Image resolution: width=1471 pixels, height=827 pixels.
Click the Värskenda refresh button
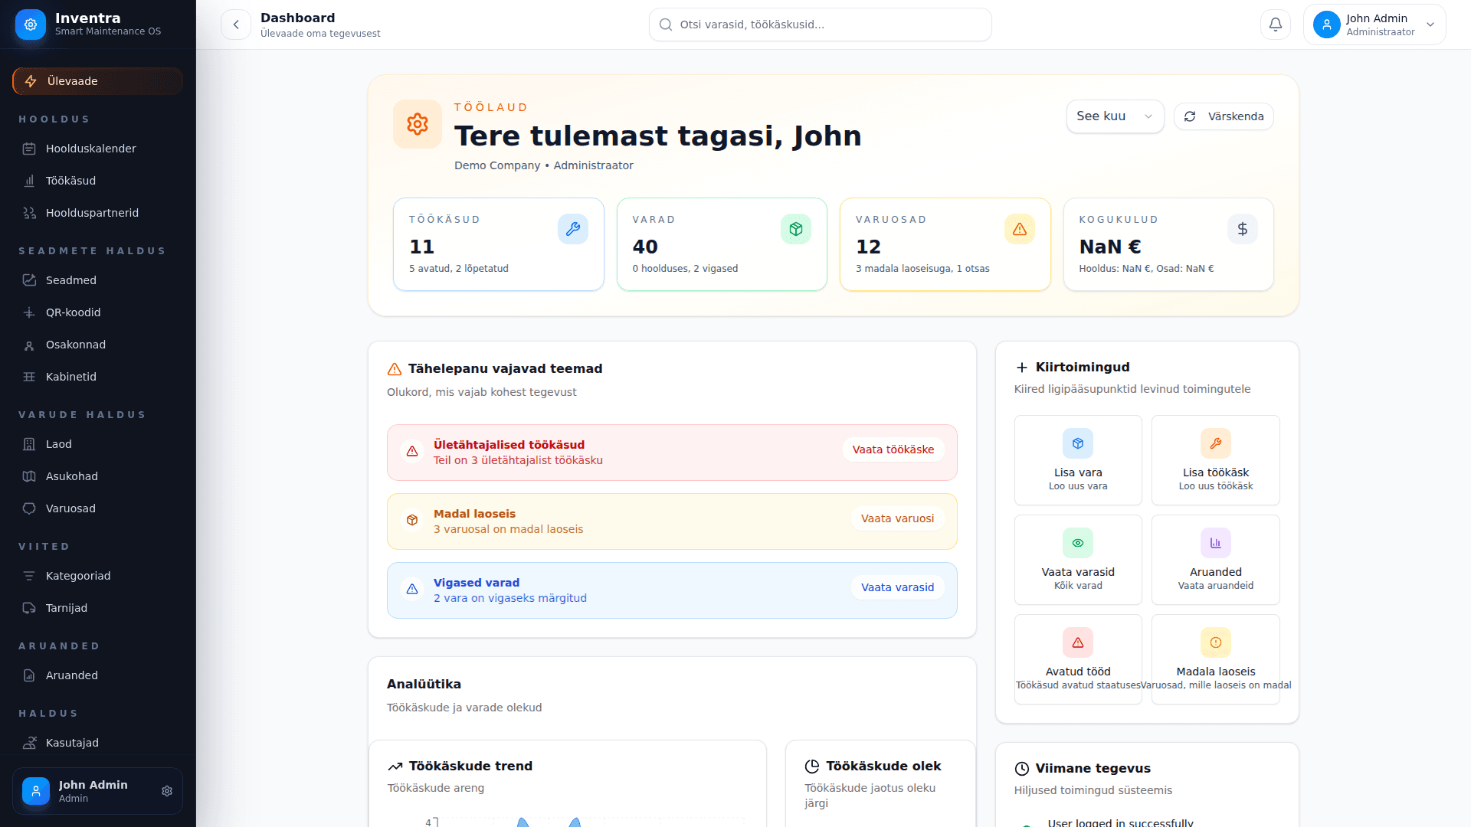click(x=1224, y=116)
